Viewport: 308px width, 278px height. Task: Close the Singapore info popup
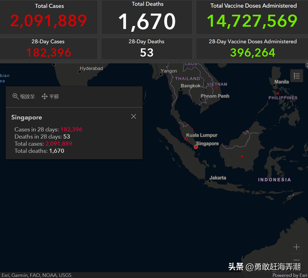coord(134,117)
